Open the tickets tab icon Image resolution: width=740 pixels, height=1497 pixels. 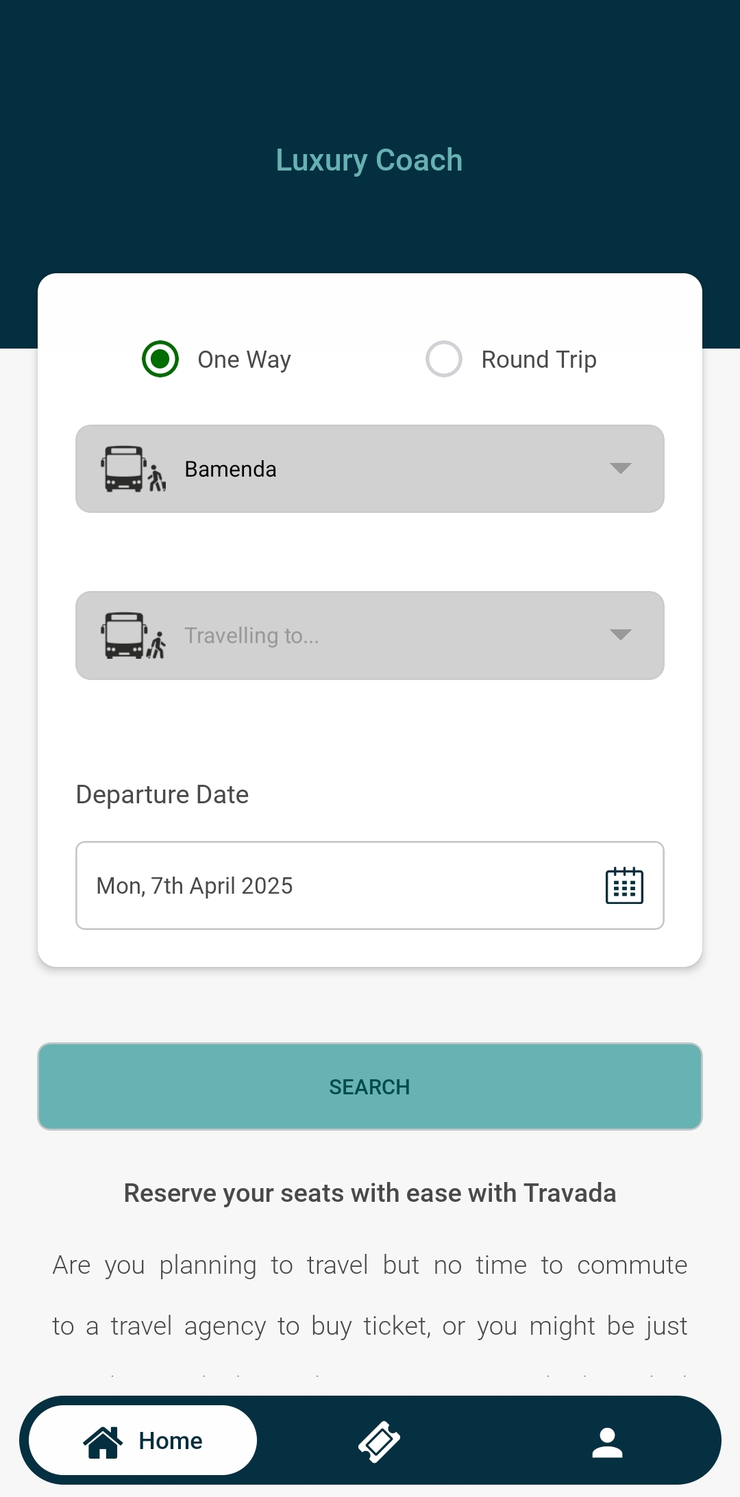tap(379, 1441)
